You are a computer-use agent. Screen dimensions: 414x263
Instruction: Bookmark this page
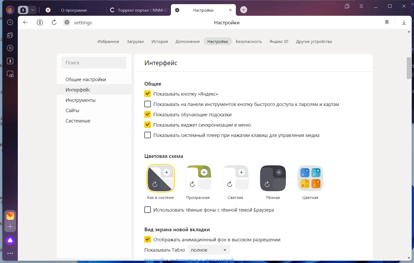(x=387, y=22)
